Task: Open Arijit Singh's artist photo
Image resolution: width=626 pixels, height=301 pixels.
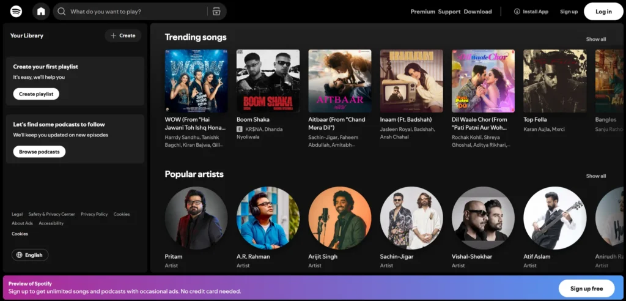Action: (340, 218)
